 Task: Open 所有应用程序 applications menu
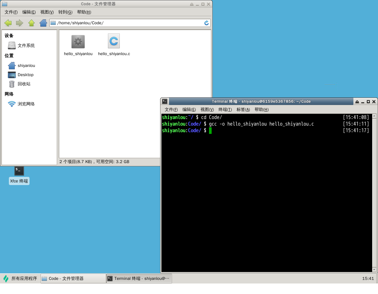point(20,279)
